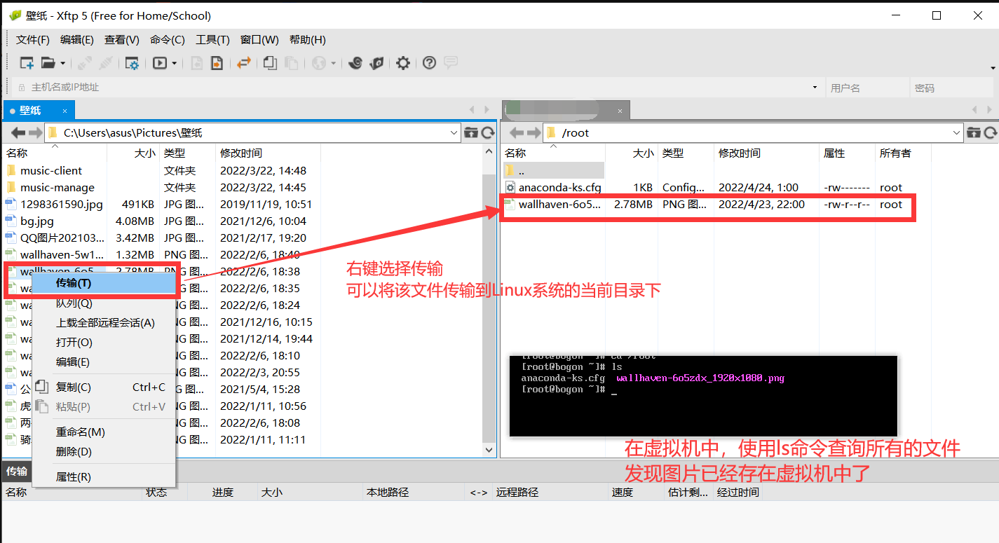The height and width of the screenshot is (543, 999).
Task: Click the play/transfer start icon
Action: pos(160,63)
